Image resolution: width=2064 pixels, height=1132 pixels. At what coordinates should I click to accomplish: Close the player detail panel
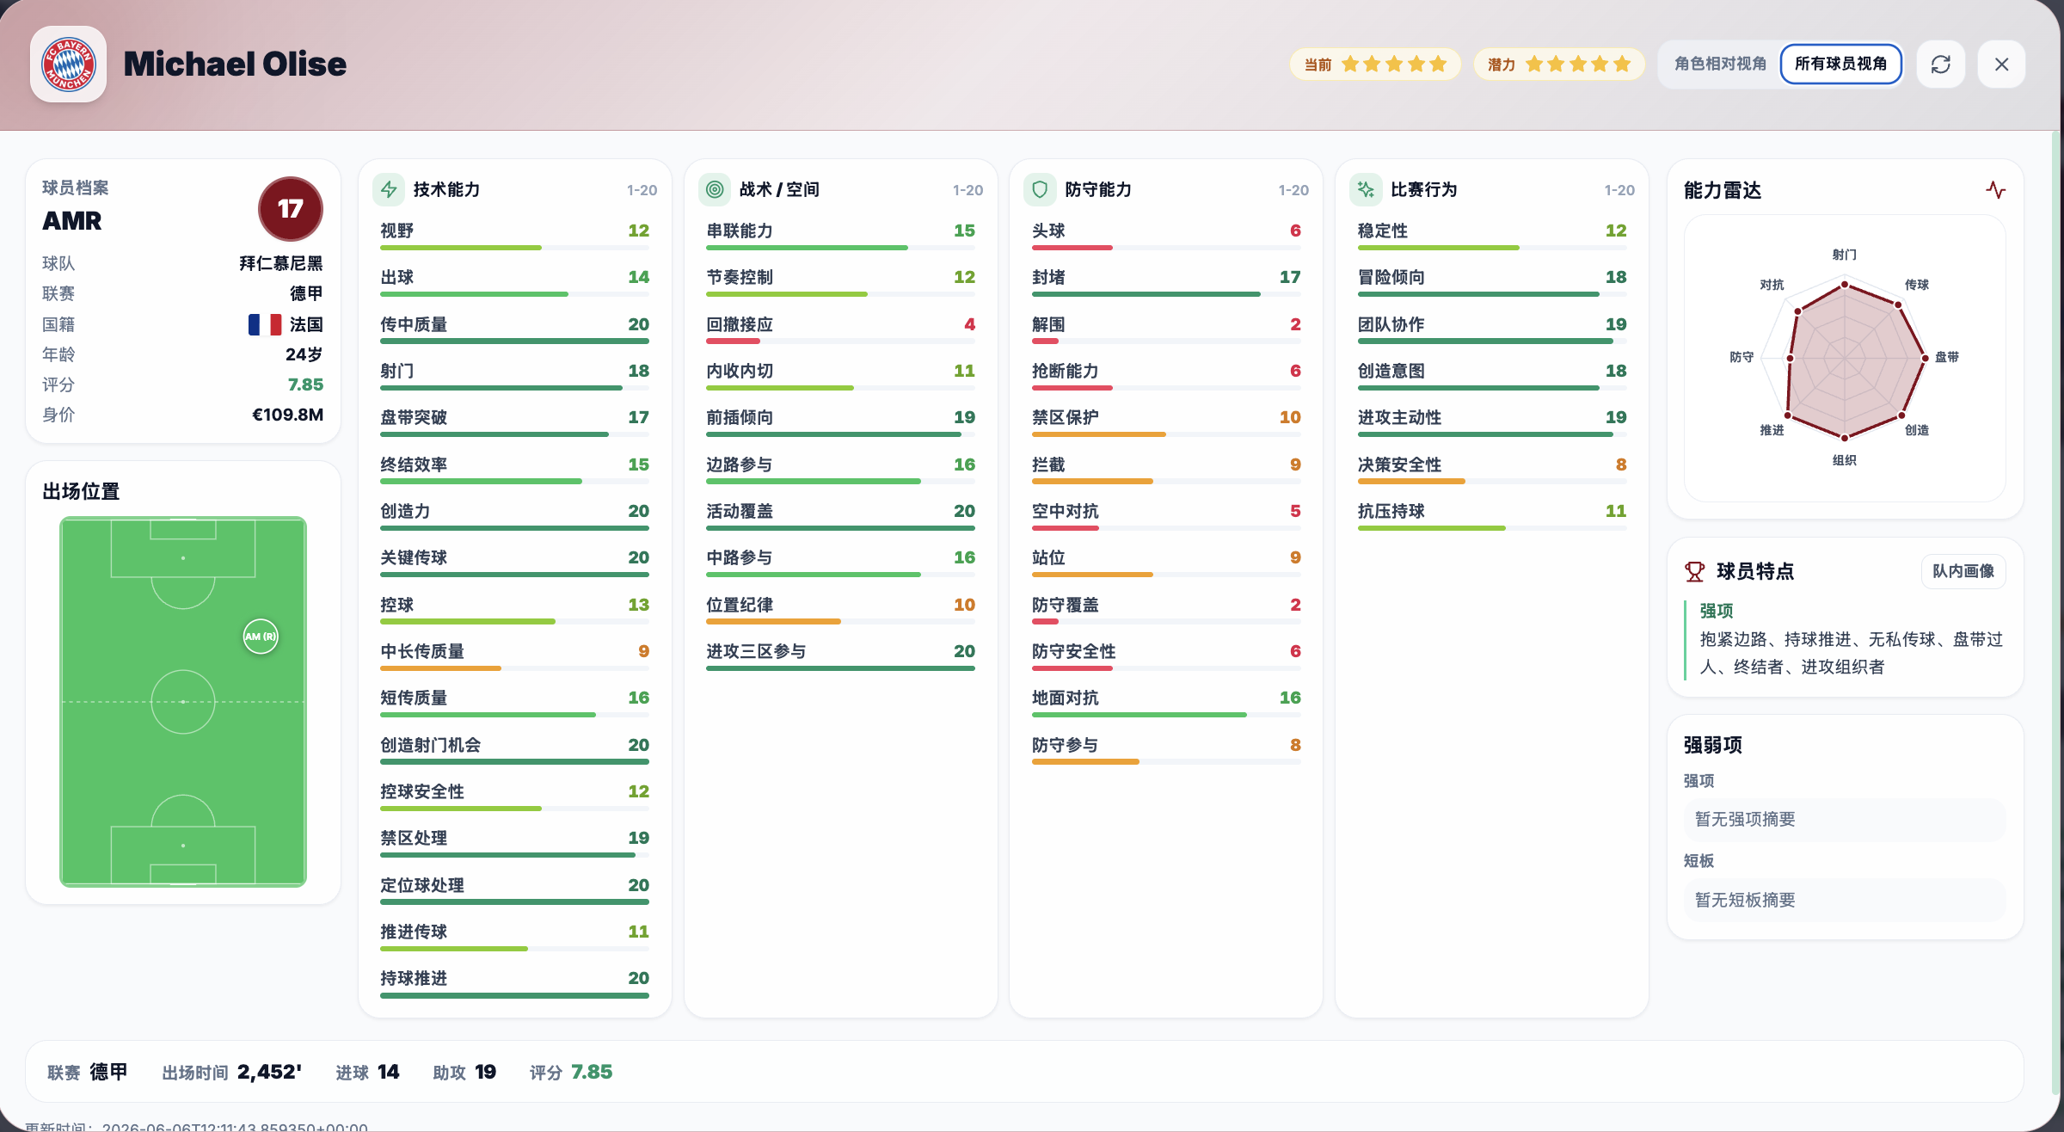tap(2001, 65)
